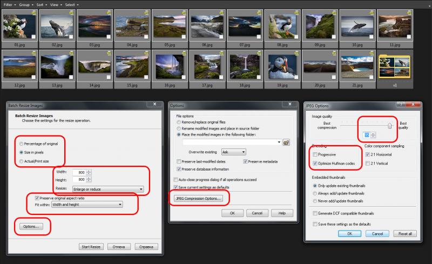Viewport: 432px width, 264px height.
Task: Toggle Preserve original aspect ratio checkbox
Action: [37, 198]
